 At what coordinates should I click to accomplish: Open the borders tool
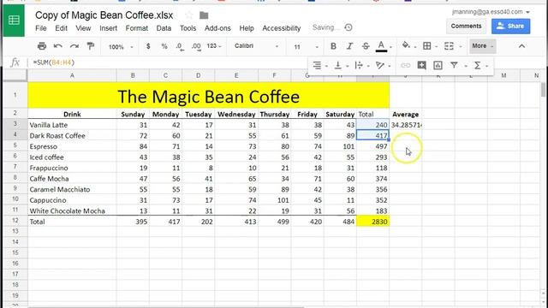pyautogui.click(x=427, y=45)
